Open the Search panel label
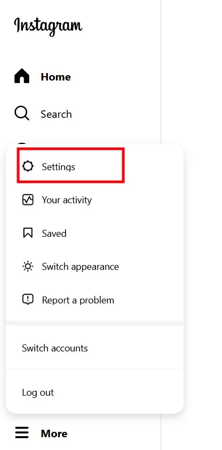The height and width of the screenshot is (450, 222). tap(56, 114)
